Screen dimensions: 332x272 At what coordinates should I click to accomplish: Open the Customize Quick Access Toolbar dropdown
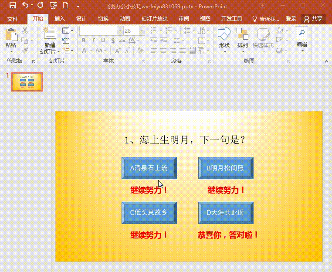click(x=78, y=6)
